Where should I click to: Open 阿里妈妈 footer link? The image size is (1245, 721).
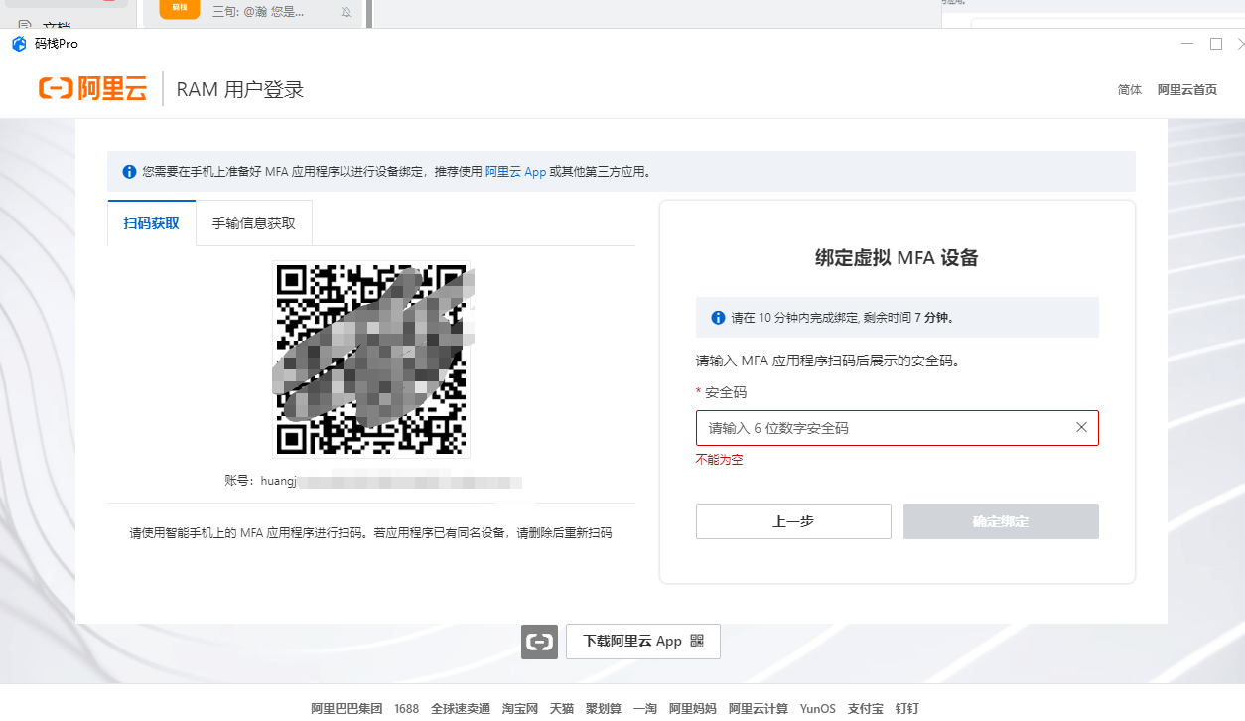[693, 708]
